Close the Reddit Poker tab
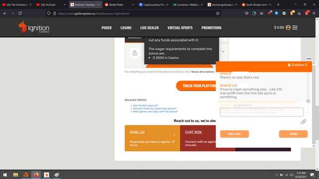Image resolution: width=319 pixels, height=179 pixels. point(133,4)
